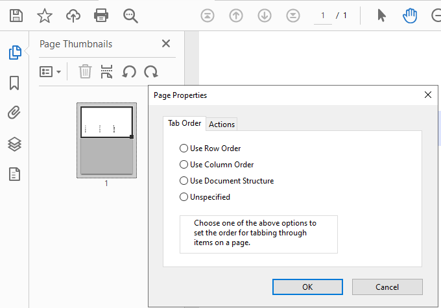Go to the first page button

click(208, 16)
